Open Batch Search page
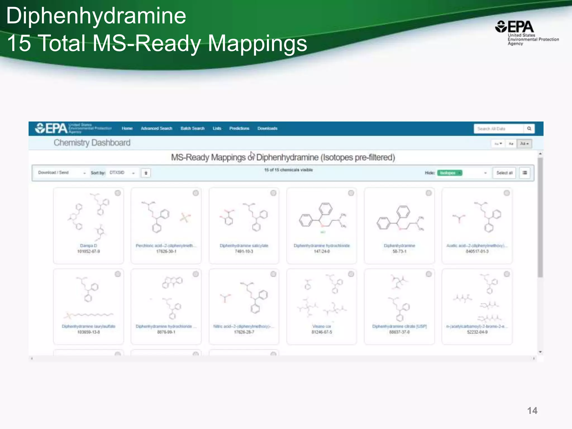The width and height of the screenshot is (572, 429). pyautogui.click(x=192, y=128)
